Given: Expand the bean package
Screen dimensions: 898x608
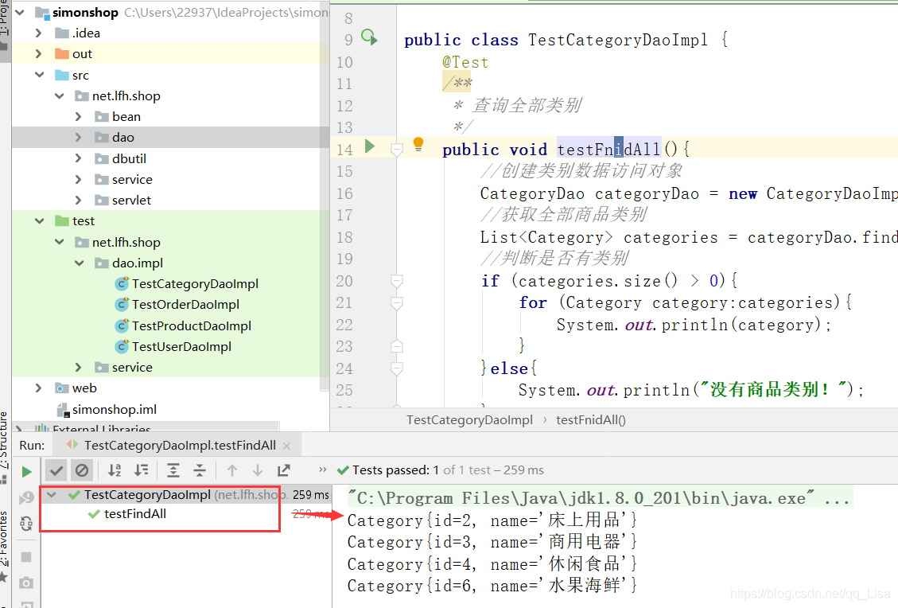Looking at the screenshot, I should 79,117.
